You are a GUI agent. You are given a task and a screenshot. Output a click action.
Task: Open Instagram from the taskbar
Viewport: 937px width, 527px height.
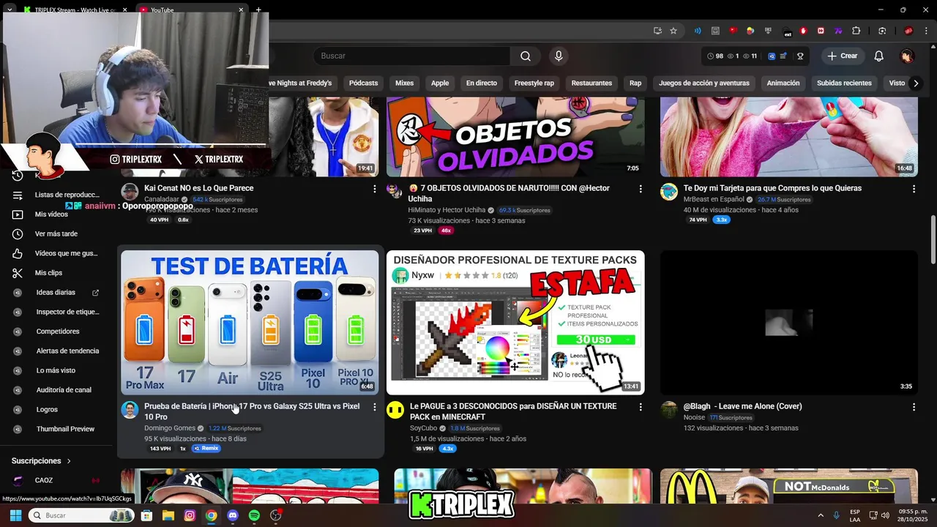coord(190,515)
